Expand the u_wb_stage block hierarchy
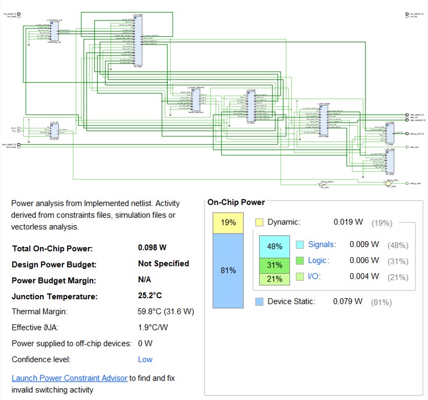The height and width of the screenshot is (400, 428). tap(388, 152)
